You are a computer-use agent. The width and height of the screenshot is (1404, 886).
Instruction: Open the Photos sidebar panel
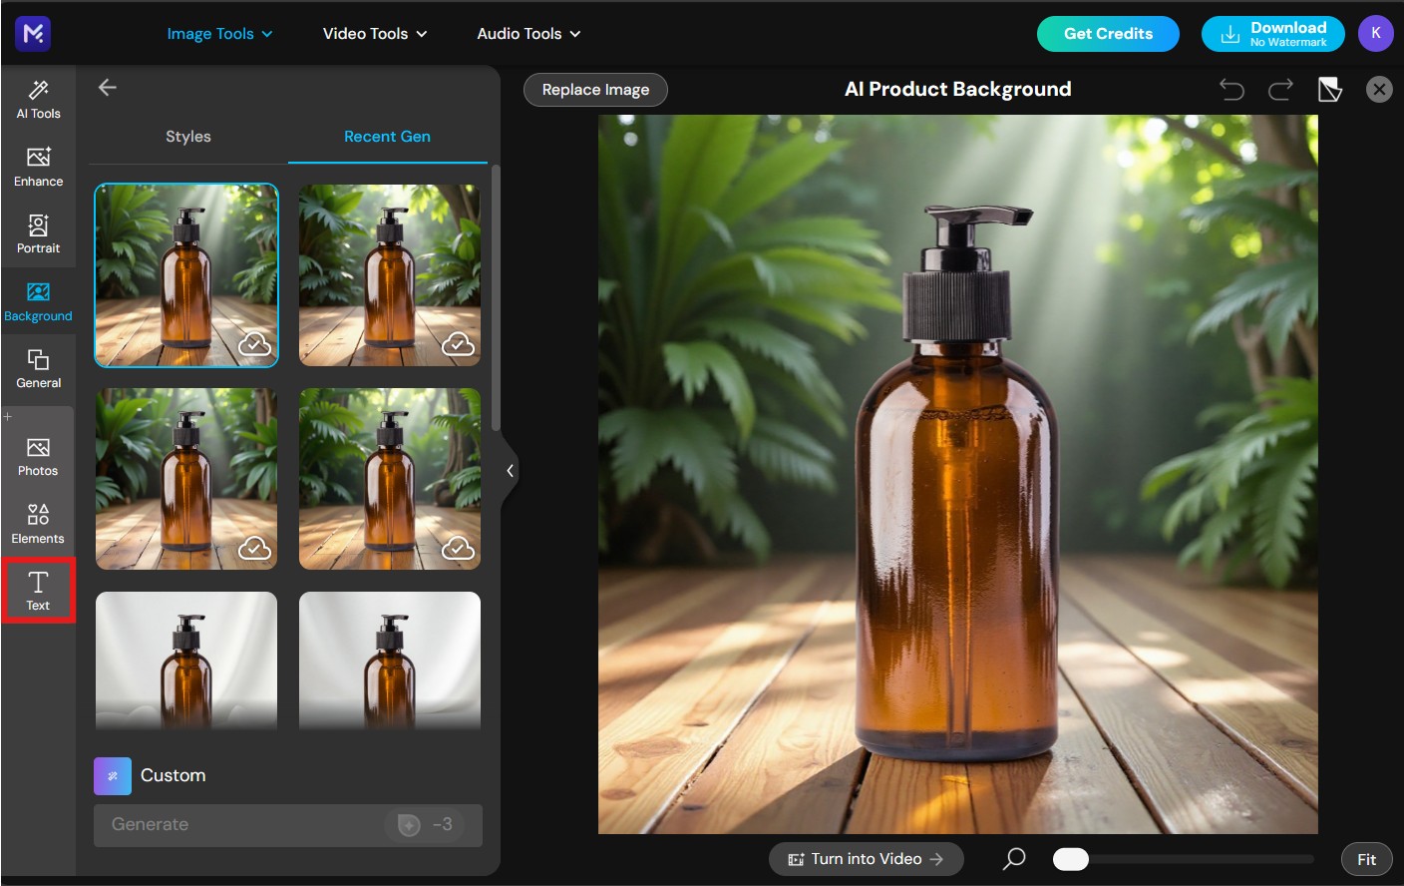pos(38,457)
